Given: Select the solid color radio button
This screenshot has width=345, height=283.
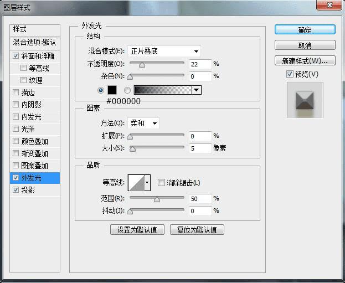Looking at the screenshot, I should click(101, 90).
